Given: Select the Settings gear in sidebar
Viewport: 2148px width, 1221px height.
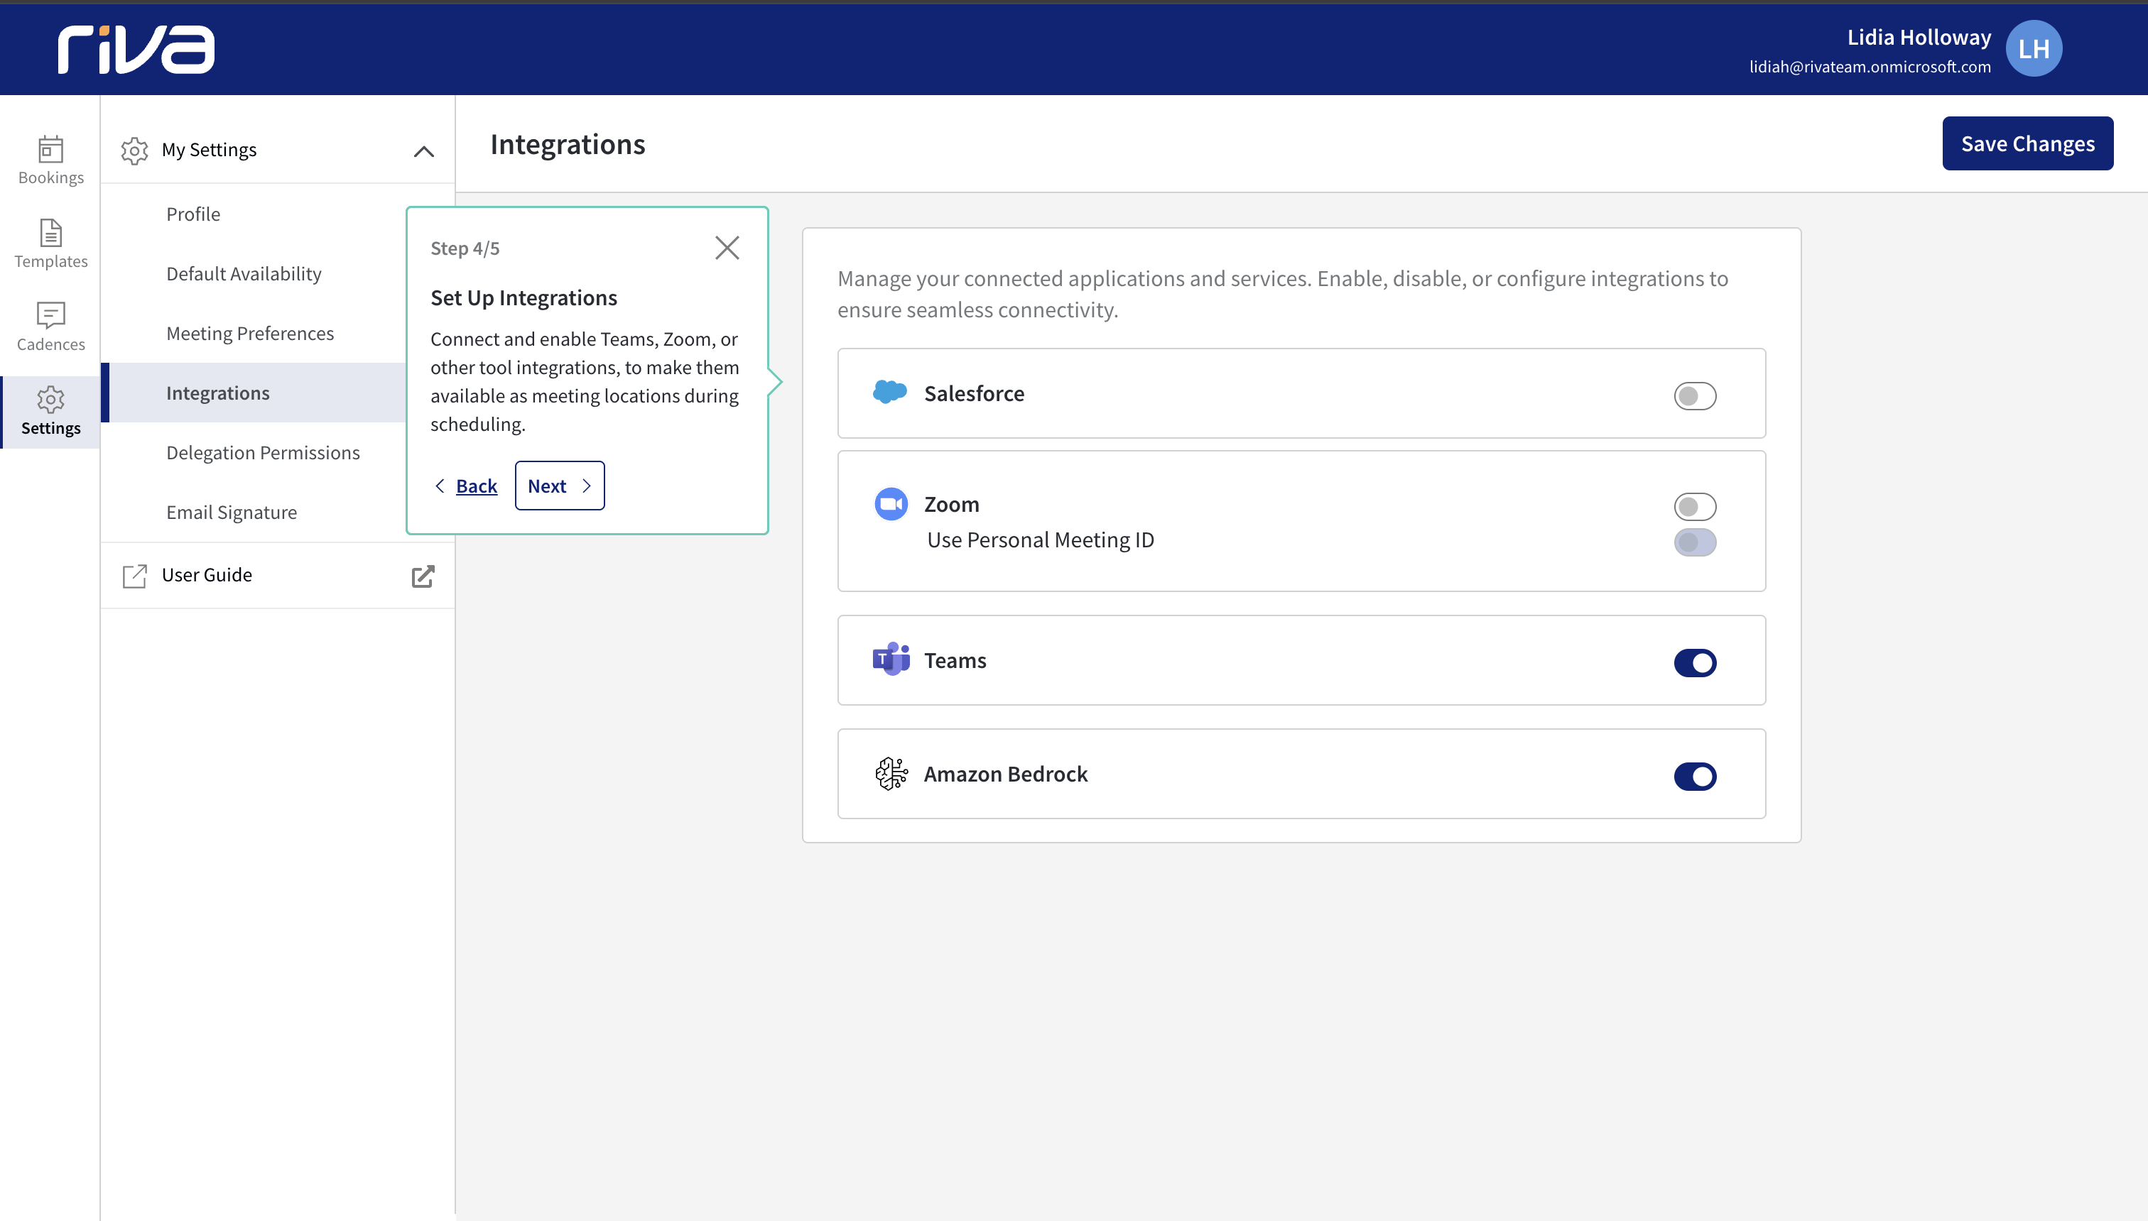Looking at the screenshot, I should 50,399.
